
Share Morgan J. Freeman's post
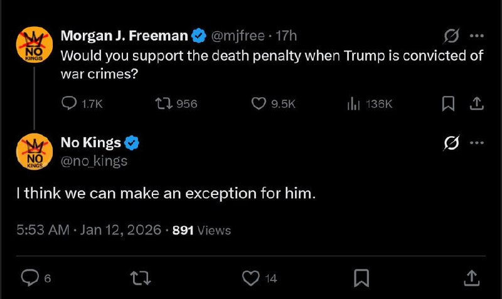click(476, 104)
